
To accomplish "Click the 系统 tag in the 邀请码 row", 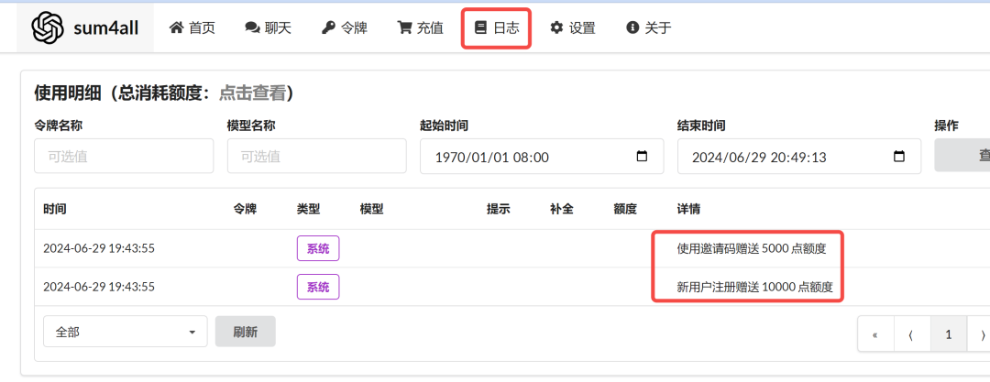I will (x=318, y=248).
